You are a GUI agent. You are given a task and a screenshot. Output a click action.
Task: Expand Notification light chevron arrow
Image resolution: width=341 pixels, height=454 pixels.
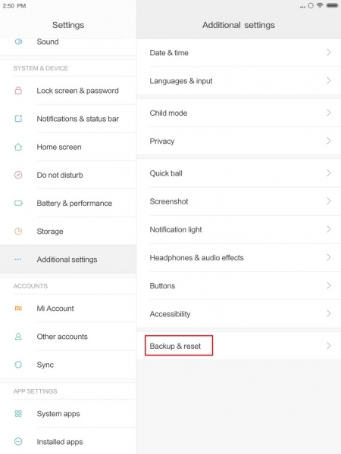coord(329,229)
